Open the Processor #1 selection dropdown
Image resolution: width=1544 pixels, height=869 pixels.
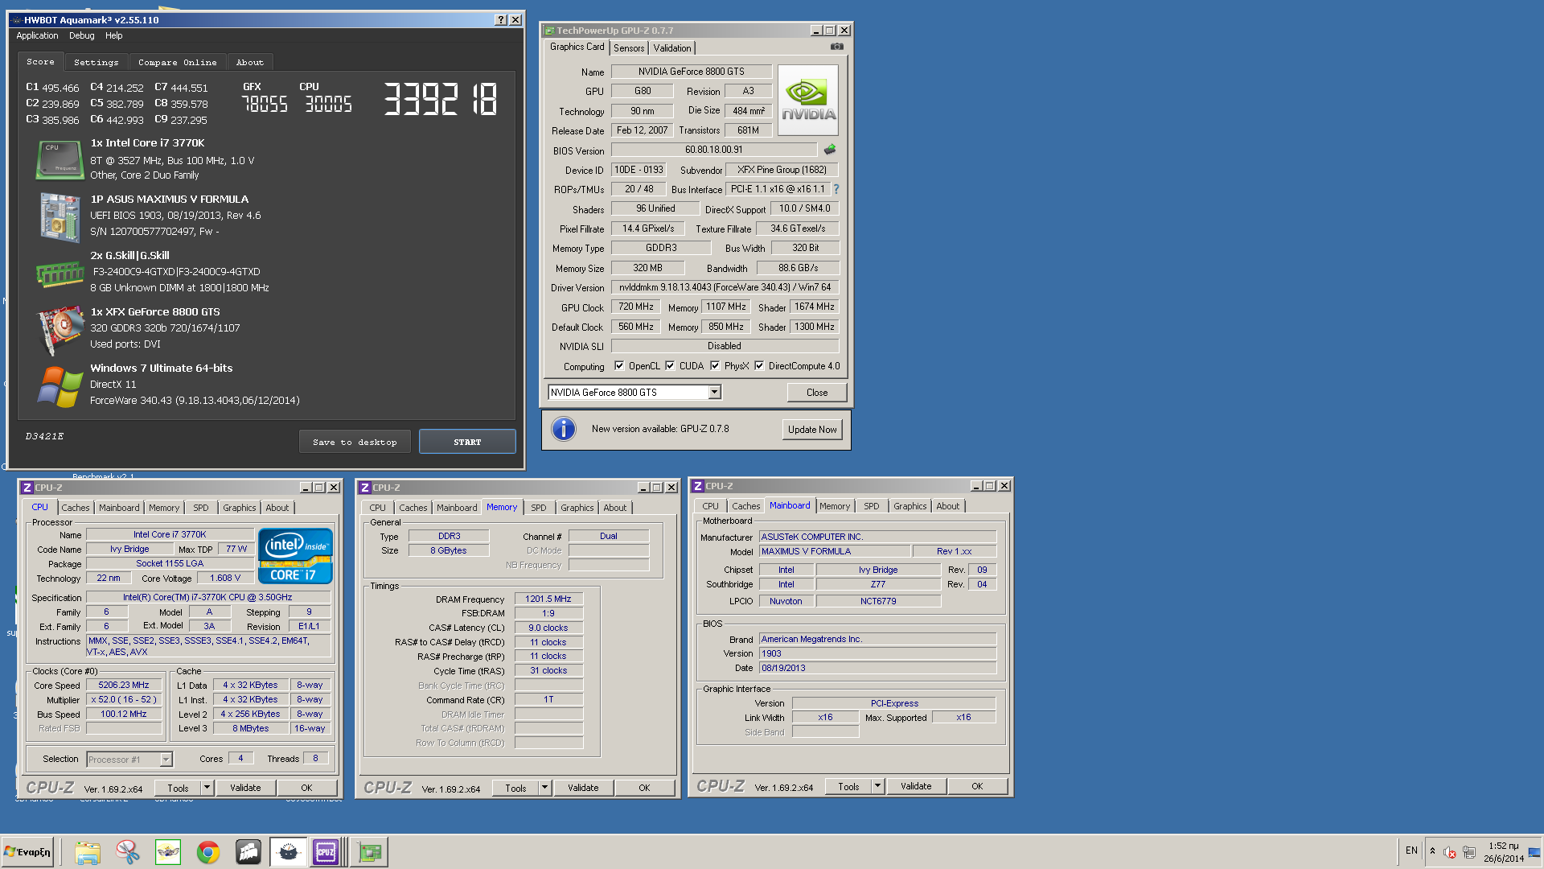[x=166, y=760]
